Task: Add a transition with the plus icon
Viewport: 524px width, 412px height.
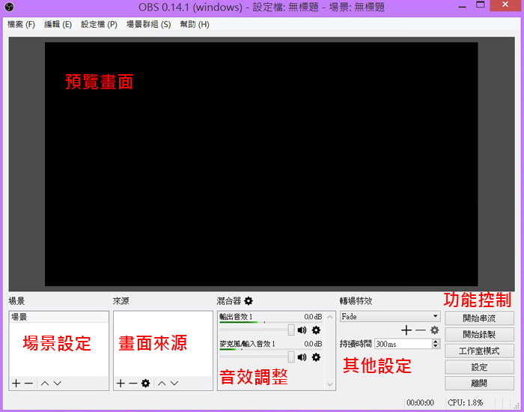Action: tap(406, 330)
